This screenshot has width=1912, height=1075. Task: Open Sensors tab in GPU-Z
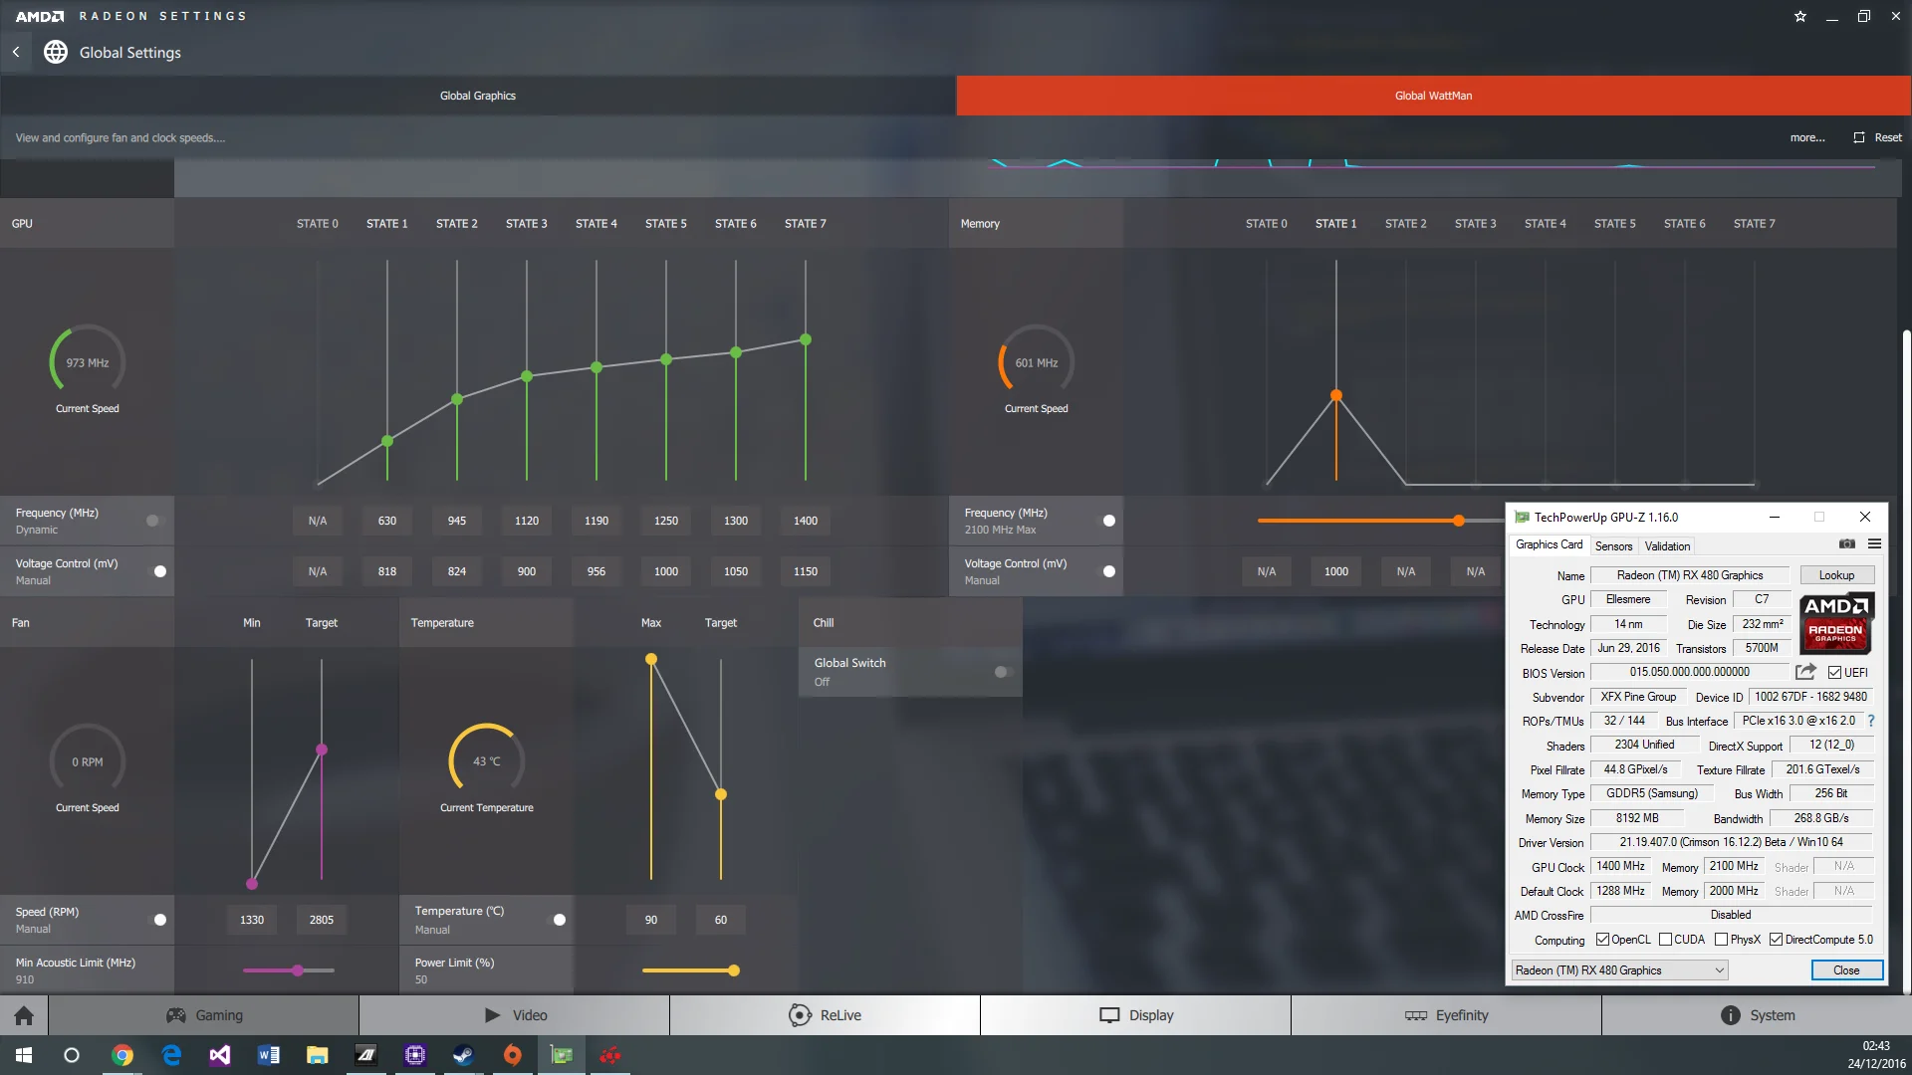pos(1613,545)
